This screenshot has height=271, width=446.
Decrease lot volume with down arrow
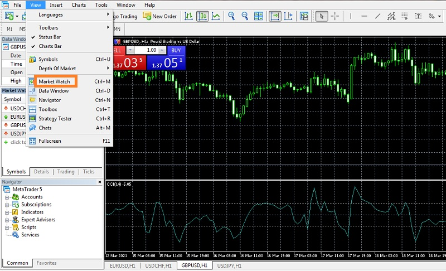coord(130,50)
